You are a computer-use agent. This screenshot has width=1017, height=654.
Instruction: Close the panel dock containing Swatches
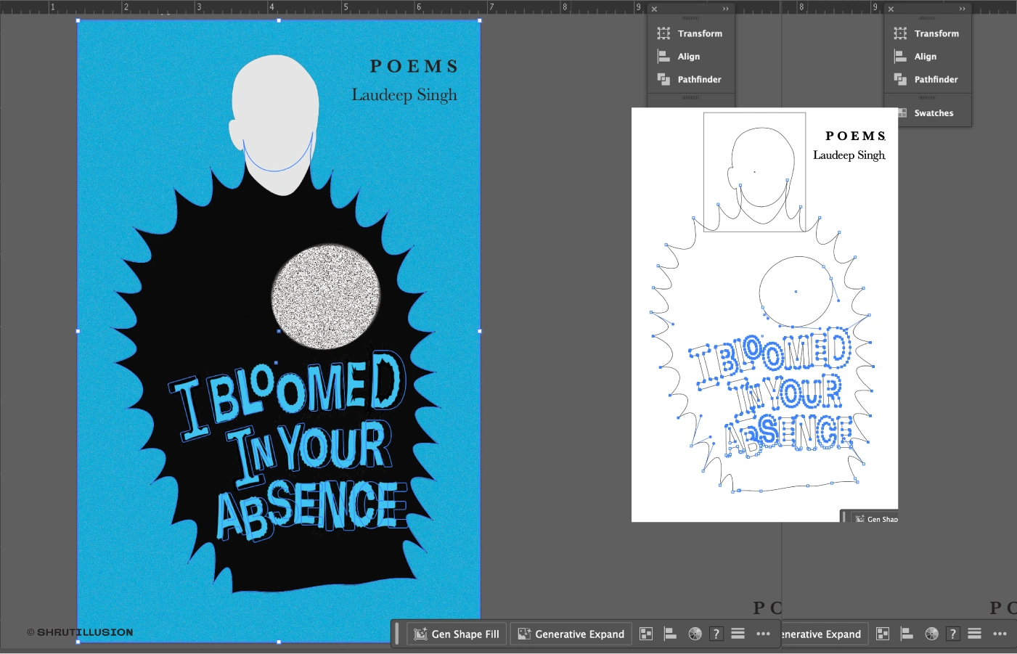[x=891, y=9]
